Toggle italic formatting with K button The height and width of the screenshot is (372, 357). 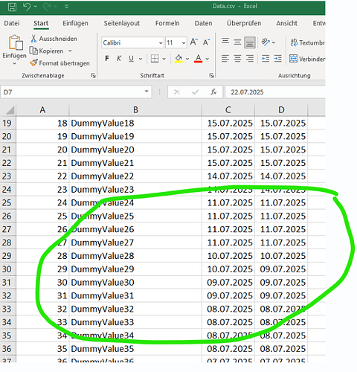tap(119, 59)
